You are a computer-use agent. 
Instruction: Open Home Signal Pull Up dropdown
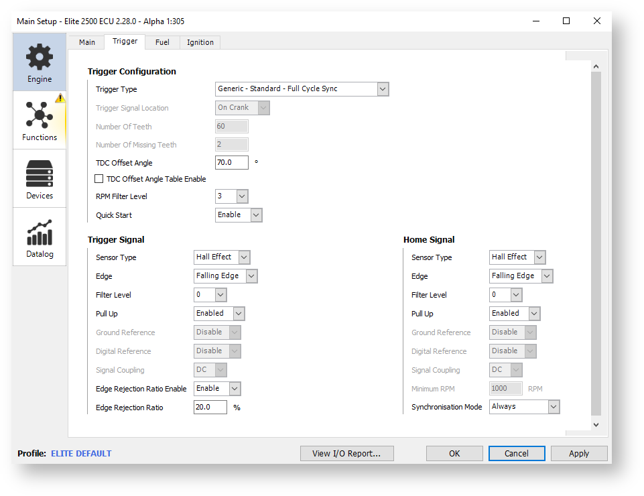pos(515,314)
